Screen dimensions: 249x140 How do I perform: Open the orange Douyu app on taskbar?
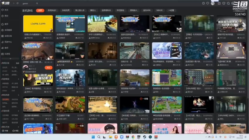[116, 137]
